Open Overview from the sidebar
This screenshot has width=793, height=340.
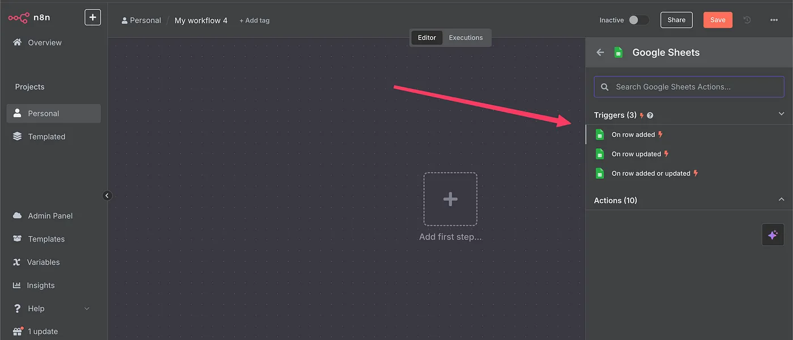point(45,42)
